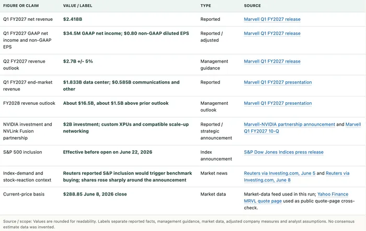Open the S&P Dow Jones Indices press release

tap(283, 152)
